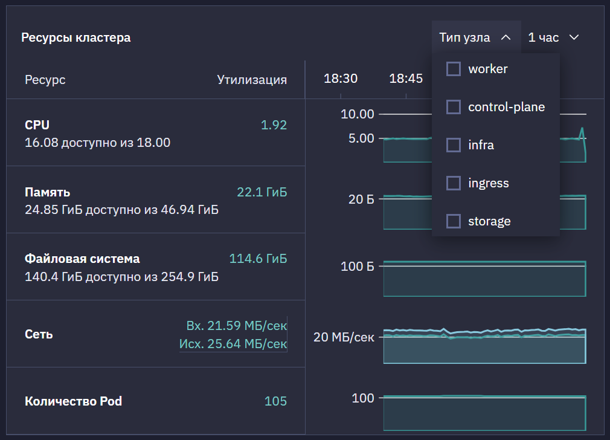
Task: Click the CPU utilization value 1.92
Action: point(274,125)
